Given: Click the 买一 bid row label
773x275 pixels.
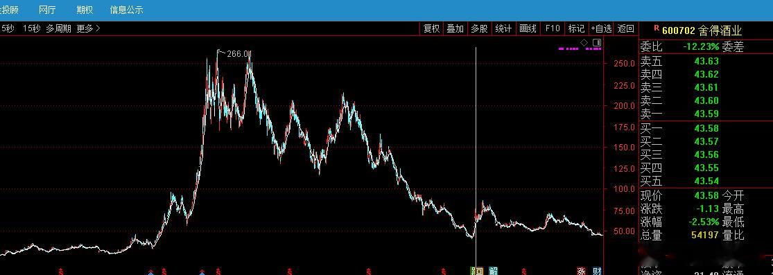Looking at the screenshot, I should [x=651, y=128].
